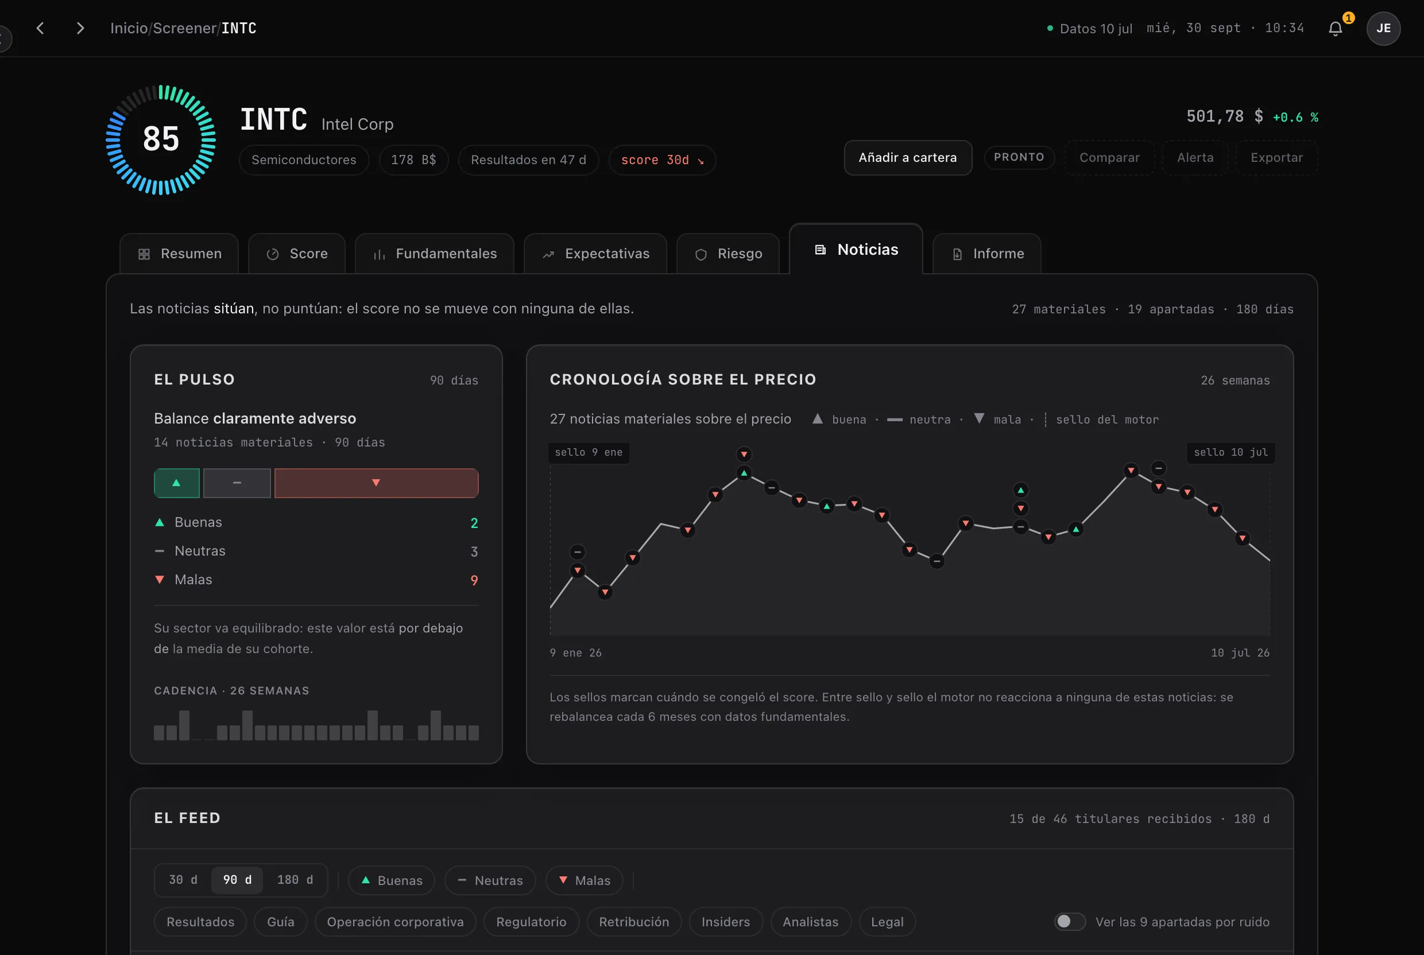The image size is (1424, 955).
Task: Click the Screener breadcrumb link
Action: 185,28
